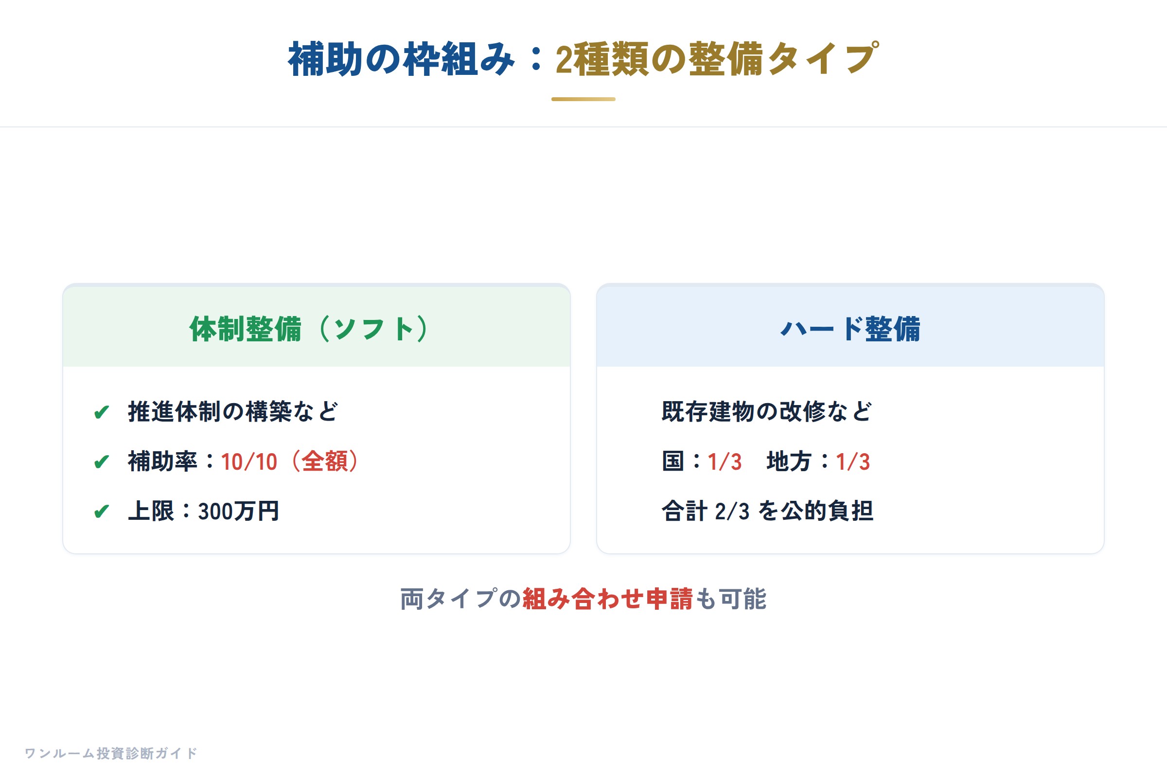Screen dimensions: 1167x778
Task: Click the 補助率 label in the soft card
Action: pyautogui.click(x=163, y=461)
